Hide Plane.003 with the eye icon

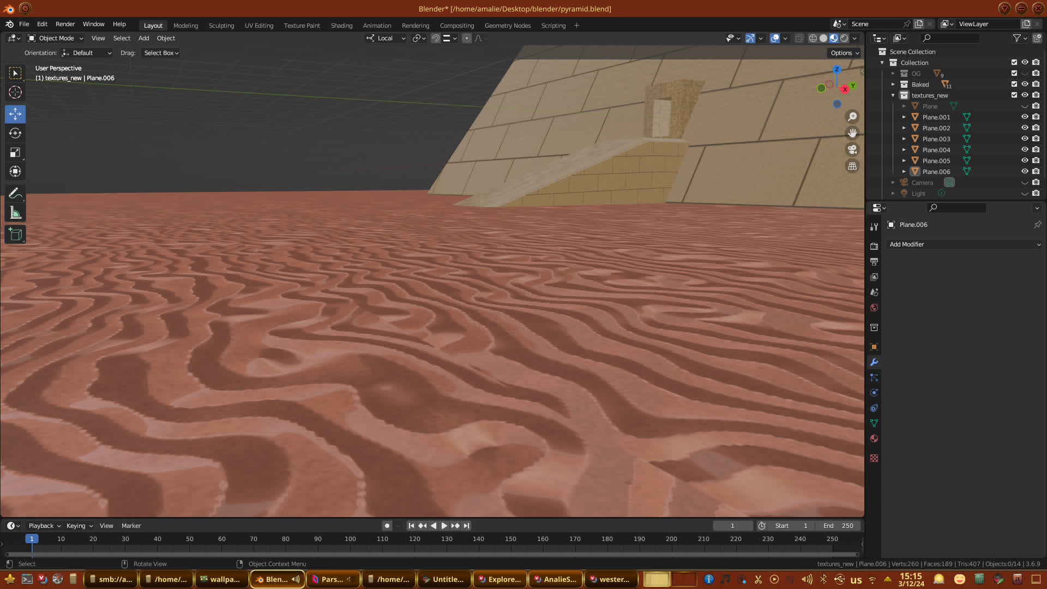(x=1025, y=139)
